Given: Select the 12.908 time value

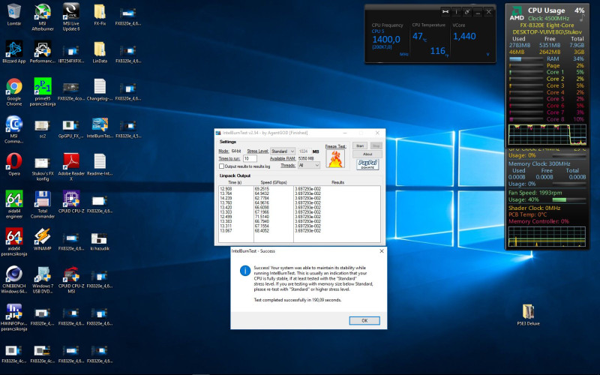Looking at the screenshot, I should 226,189.
